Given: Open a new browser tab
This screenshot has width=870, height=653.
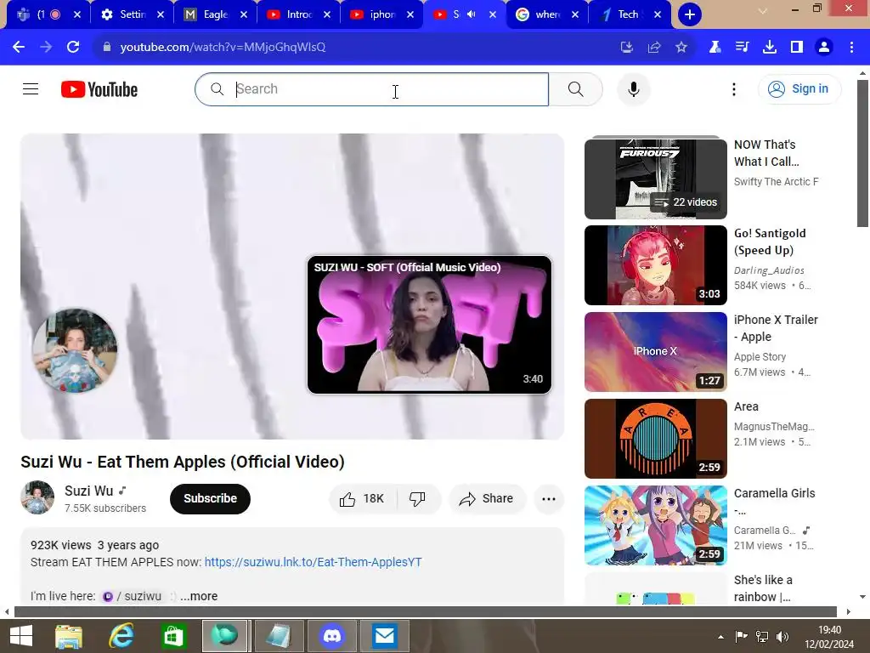Looking at the screenshot, I should [690, 14].
